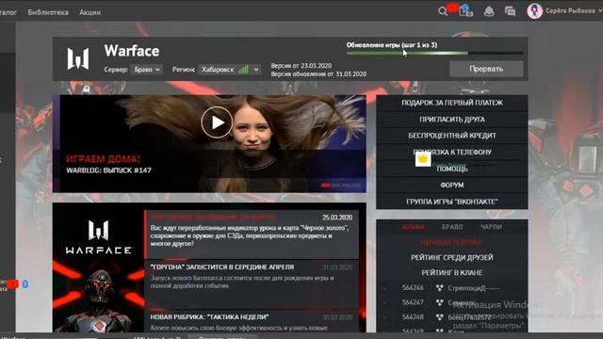Viewport: 603px width, 339px height.
Task: Open БЕСПРОЦЕНТНЫЙ КРЕДИТ link
Action: coord(452,136)
